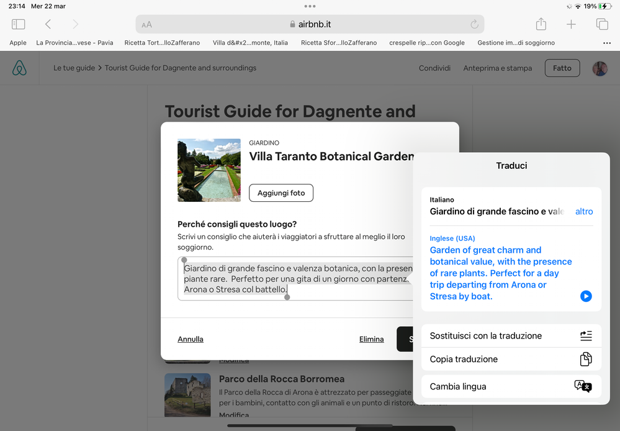Expand the bookmarks overflow ellipsis
Viewport: 620px width, 431px height.
click(x=606, y=43)
